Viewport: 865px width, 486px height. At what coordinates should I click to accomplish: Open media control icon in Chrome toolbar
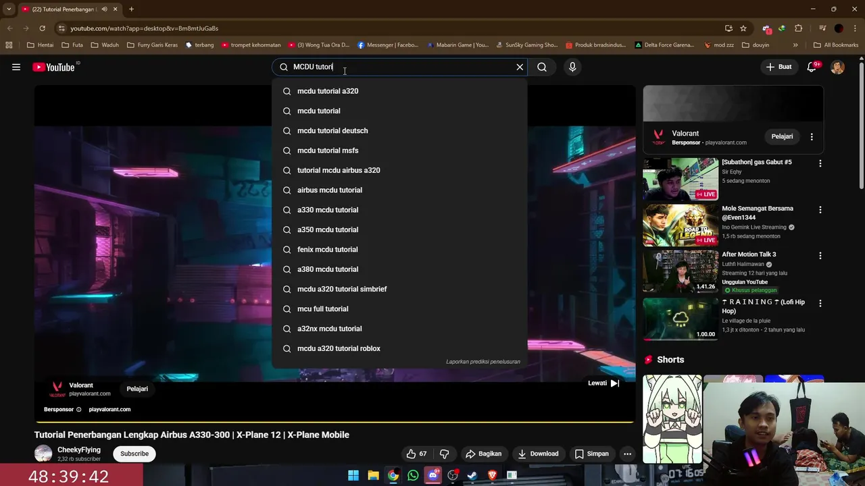822,28
